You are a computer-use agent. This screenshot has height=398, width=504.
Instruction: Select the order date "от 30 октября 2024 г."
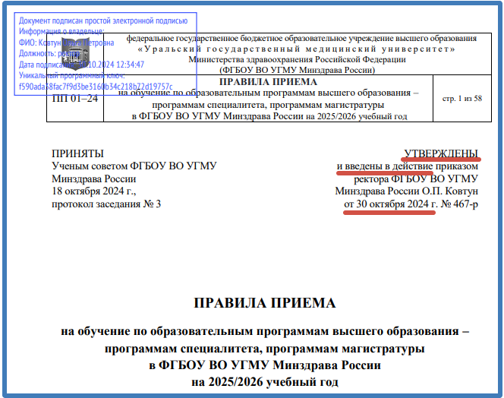click(x=391, y=204)
